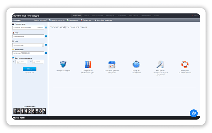Screen dimensions: 212x133
Task: Click the Суд building icon
Action: click(x=13, y=41)
